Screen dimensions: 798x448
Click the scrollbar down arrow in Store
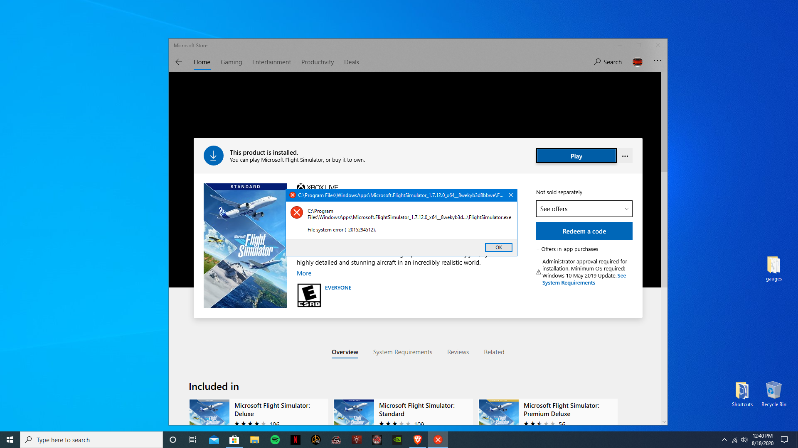[x=664, y=422]
